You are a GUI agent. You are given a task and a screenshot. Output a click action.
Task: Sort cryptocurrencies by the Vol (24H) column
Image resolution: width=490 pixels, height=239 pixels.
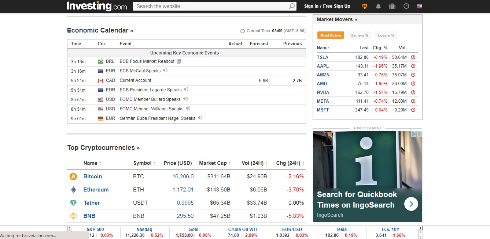click(x=254, y=163)
